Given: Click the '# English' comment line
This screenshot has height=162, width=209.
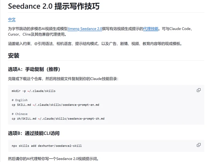Looking at the screenshot, I should (x=20, y=100).
